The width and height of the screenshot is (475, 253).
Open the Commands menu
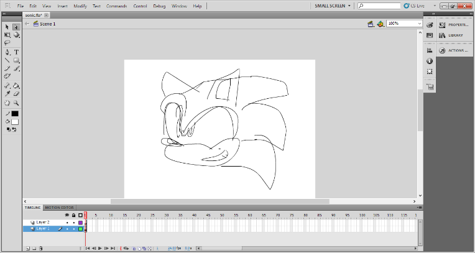117,6
